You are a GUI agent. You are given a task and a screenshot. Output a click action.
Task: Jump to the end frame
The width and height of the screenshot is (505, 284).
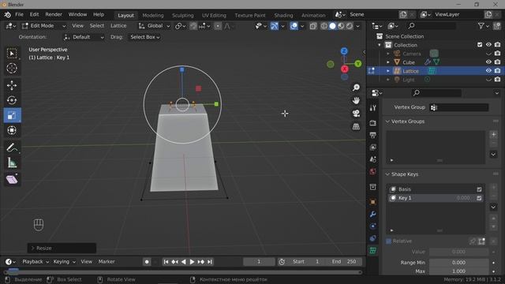point(210,262)
